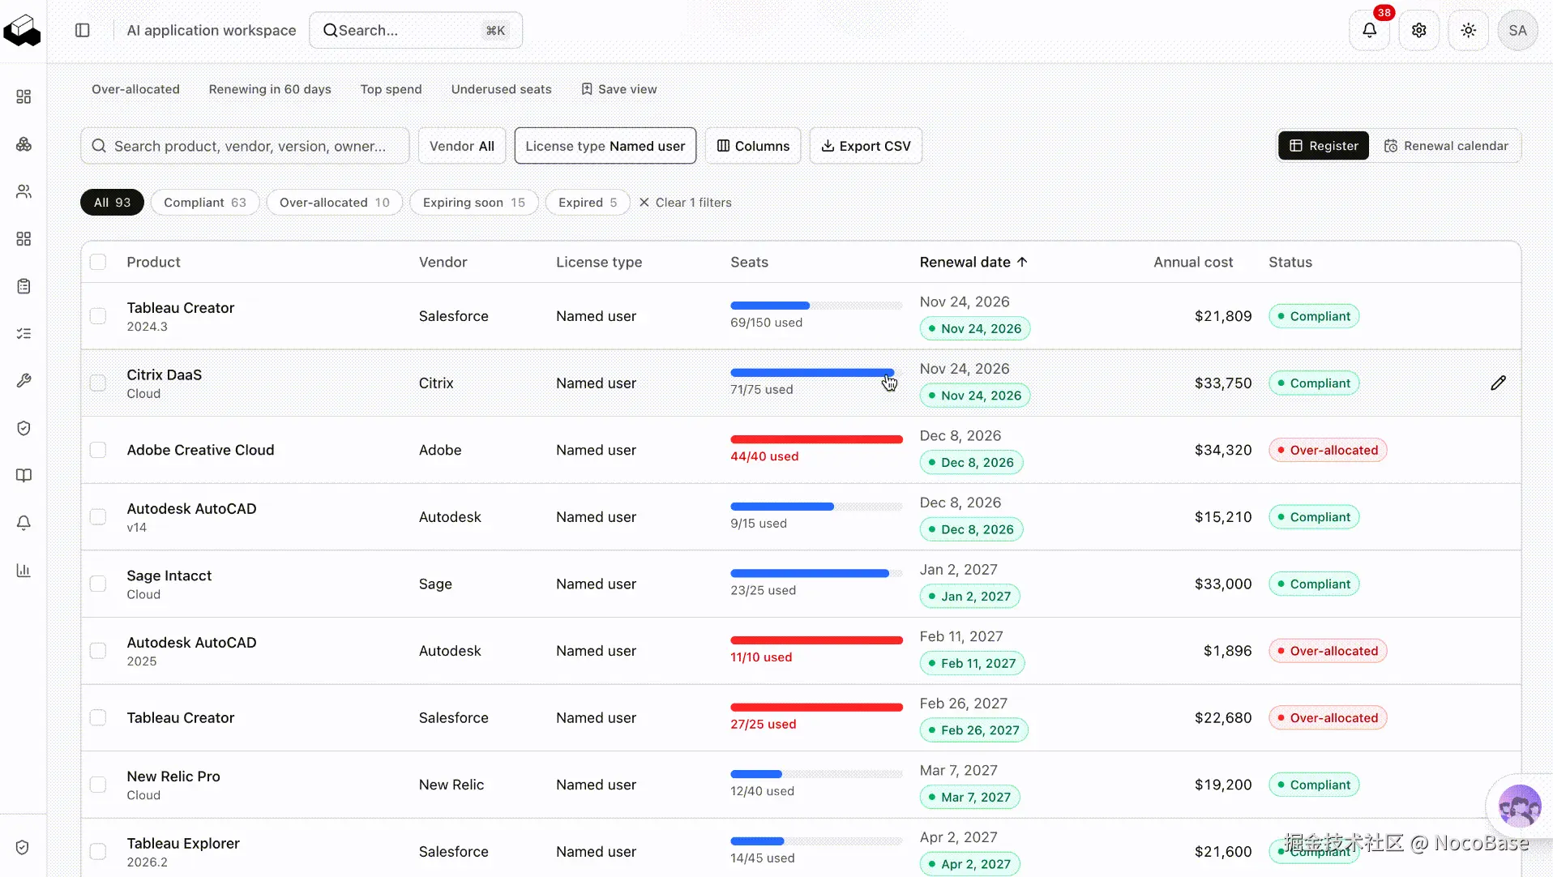The width and height of the screenshot is (1553, 877).
Task: Open the License type Named user dropdown
Action: (x=605, y=146)
